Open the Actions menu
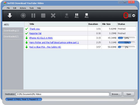 pyautogui.click(x=23, y=8)
